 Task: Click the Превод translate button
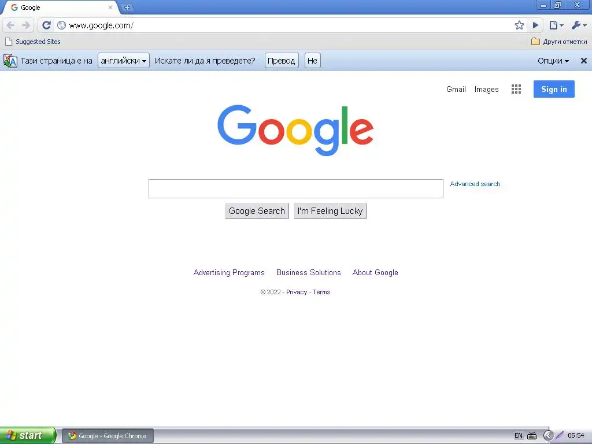click(x=282, y=60)
